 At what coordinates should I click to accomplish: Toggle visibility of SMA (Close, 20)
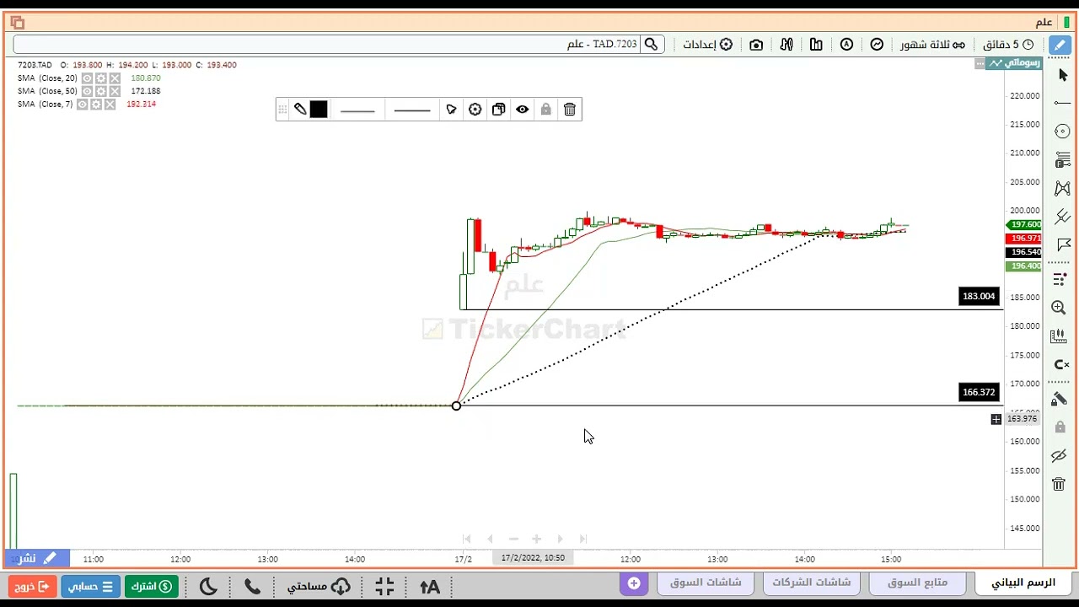pos(87,78)
